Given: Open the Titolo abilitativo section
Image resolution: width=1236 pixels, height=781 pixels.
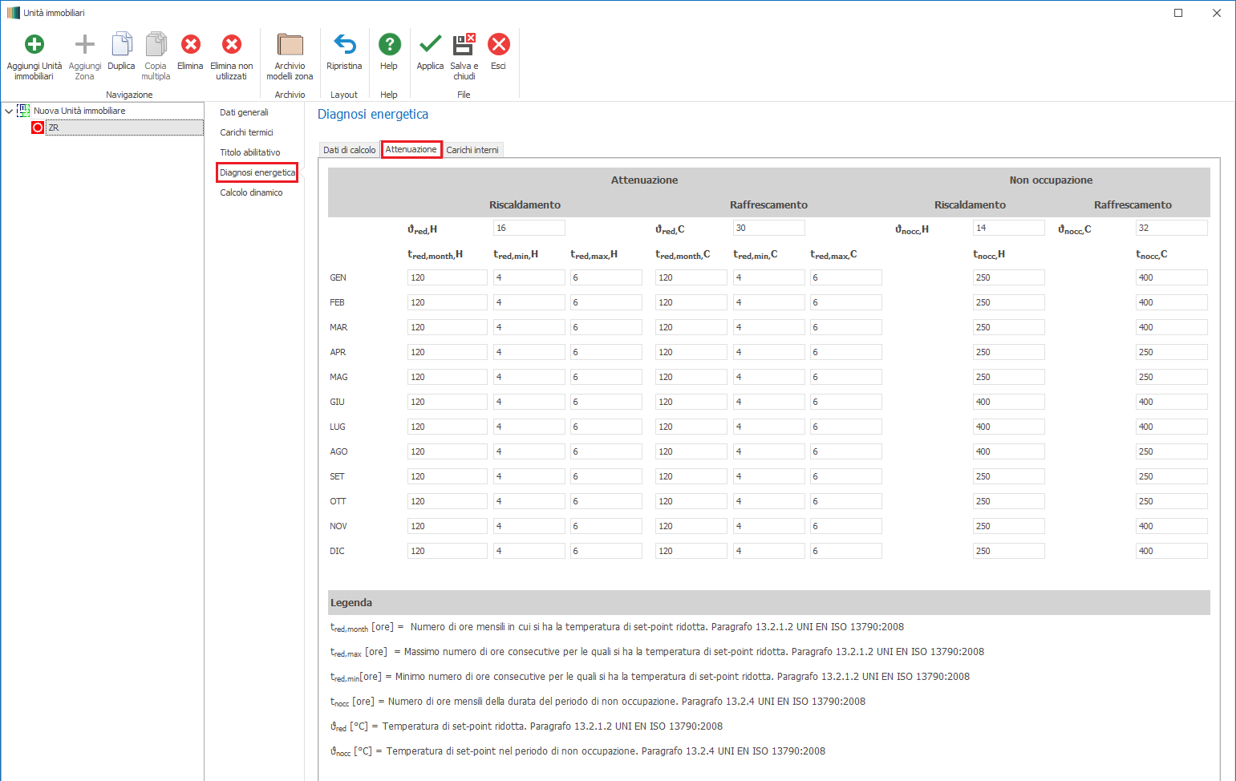Looking at the screenshot, I should (x=250, y=152).
